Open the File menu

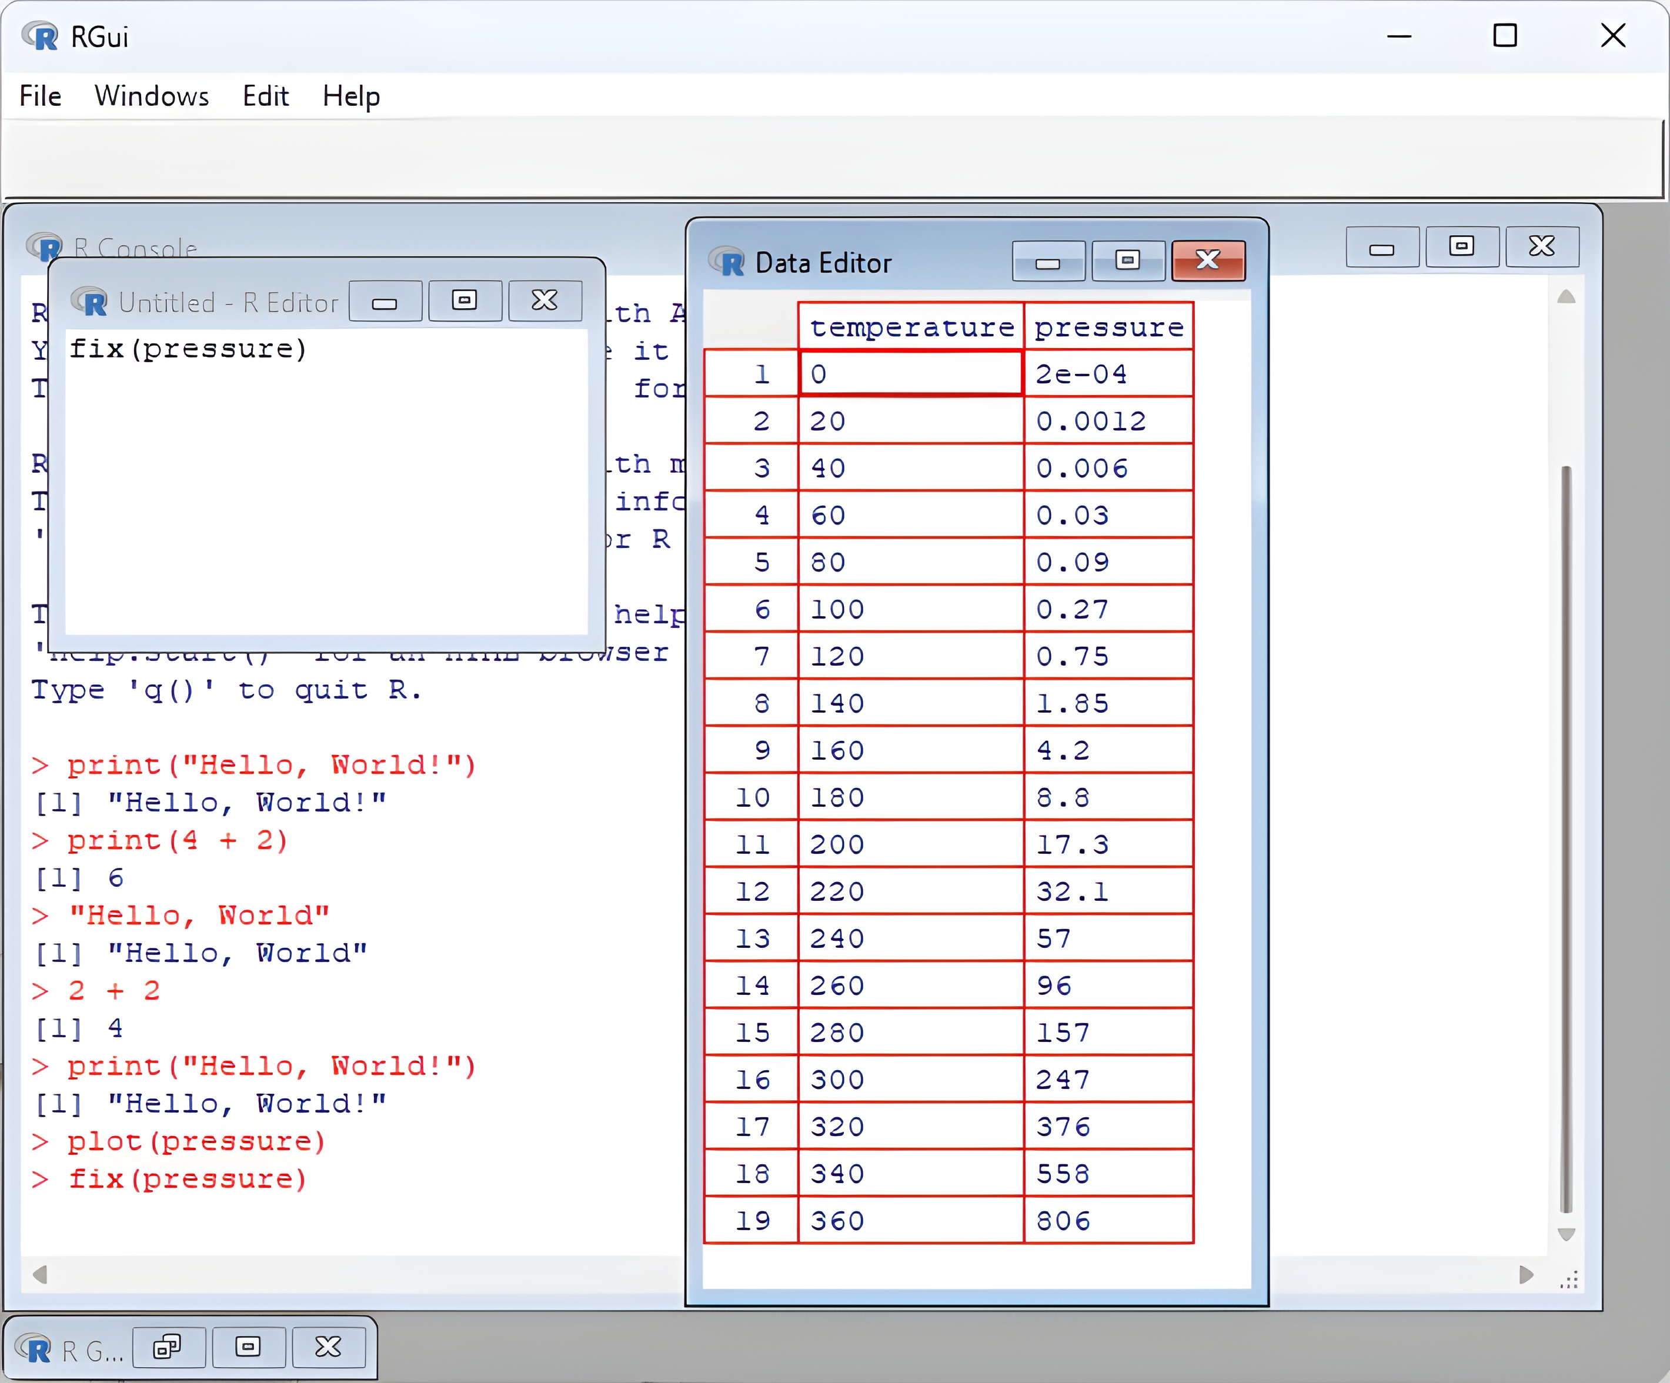click(x=40, y=96)
